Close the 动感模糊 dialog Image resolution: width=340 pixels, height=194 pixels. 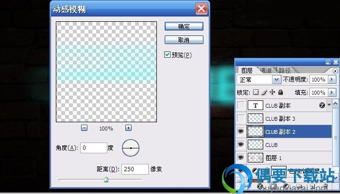[x=202, y=9]
